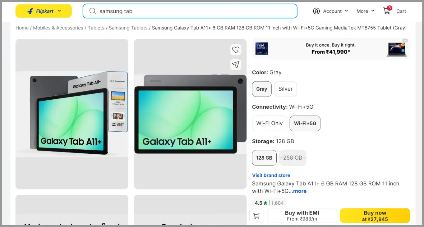The image size is (424, 227).
Task: Click the add-to-cart icon button
Action: click(x=257, y=216)
